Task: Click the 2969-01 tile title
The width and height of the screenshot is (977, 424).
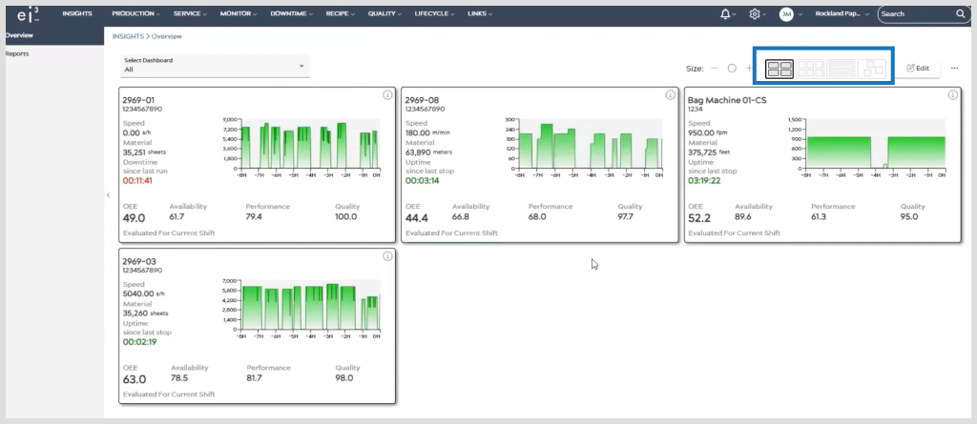Action: click(138, 100)
